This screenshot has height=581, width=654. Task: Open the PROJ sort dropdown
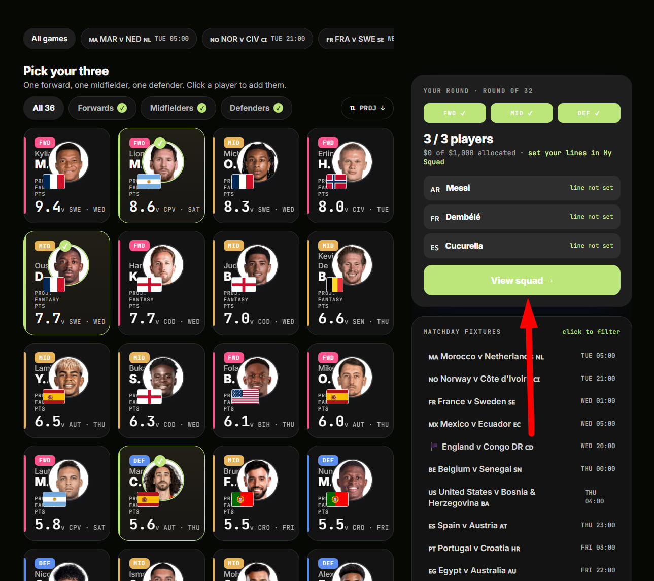pos(367,108)
